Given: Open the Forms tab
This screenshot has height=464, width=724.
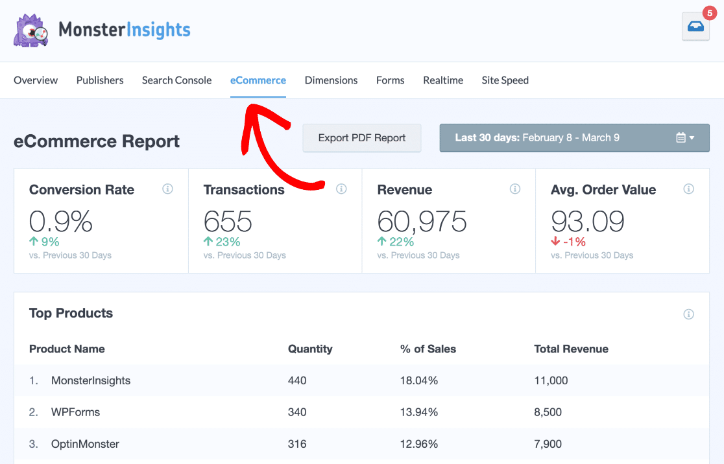Looking at the screenshot, I should tap(390, 80).
